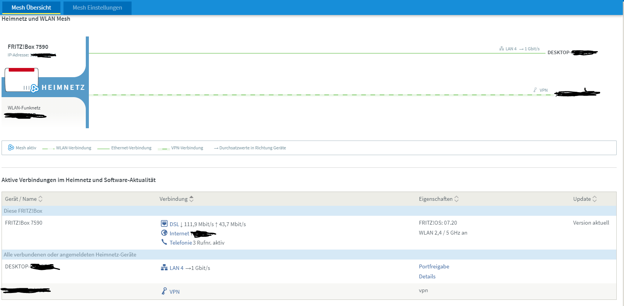624x306 pixels.
Task: Open the Mesh Einstellungen tab
Action: [97, 8]
